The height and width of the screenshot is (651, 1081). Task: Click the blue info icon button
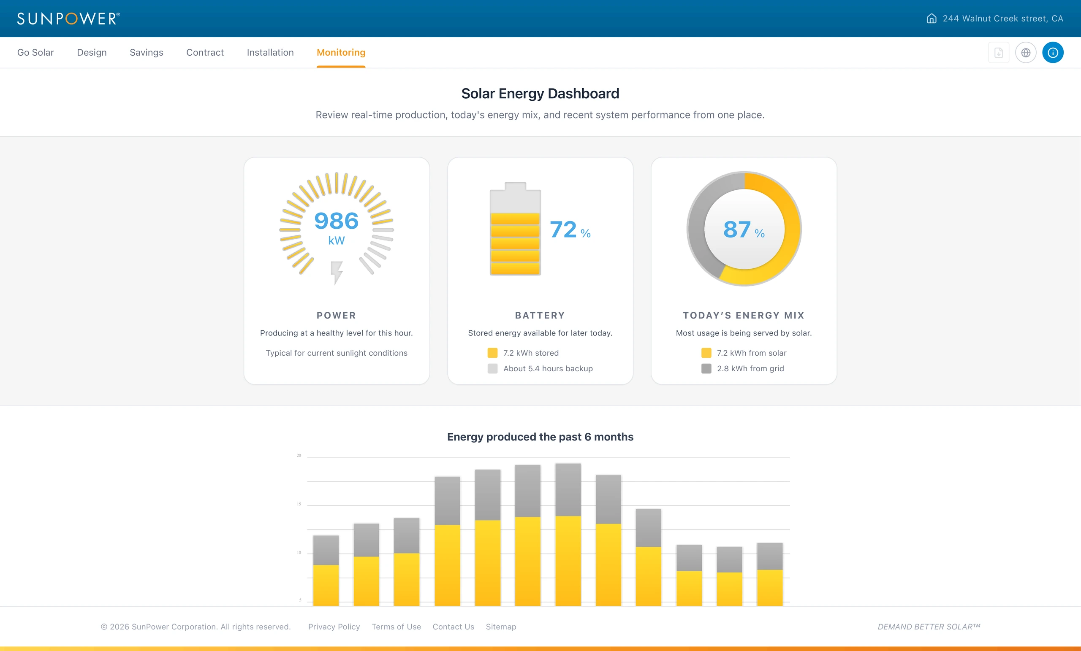(1053, 53)
